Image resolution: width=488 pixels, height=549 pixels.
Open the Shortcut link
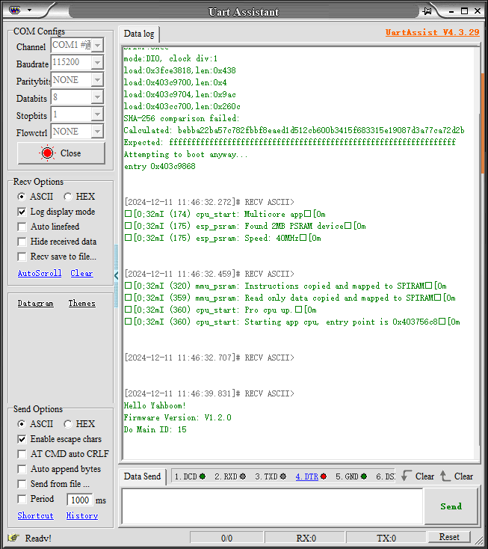click(x=36, y=515)
